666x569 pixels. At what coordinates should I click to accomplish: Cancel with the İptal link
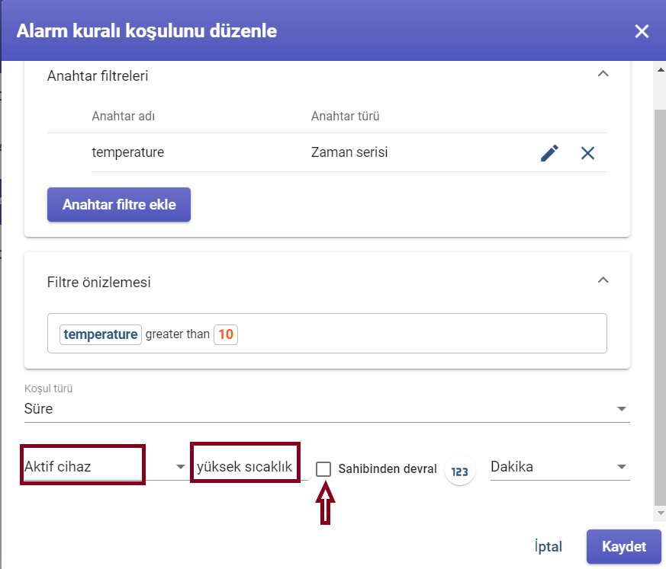click(548, 546)
